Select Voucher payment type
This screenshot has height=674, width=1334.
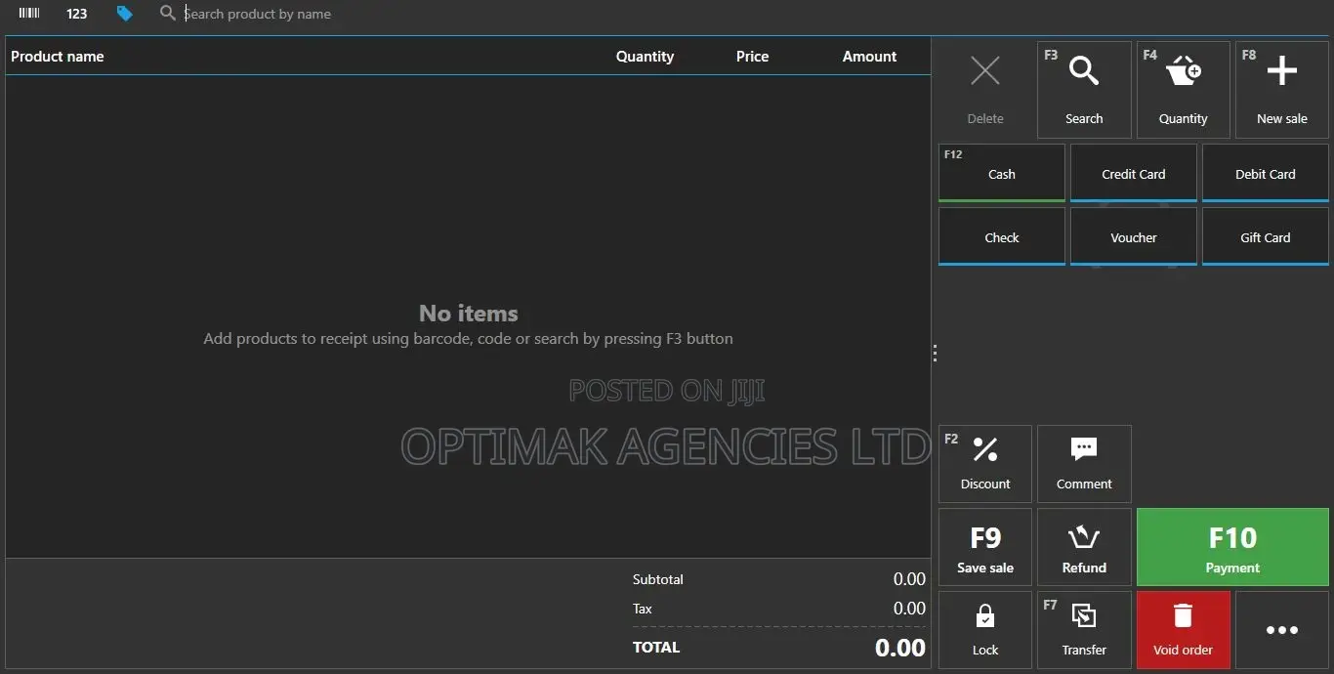click(x=1134, y=236)
